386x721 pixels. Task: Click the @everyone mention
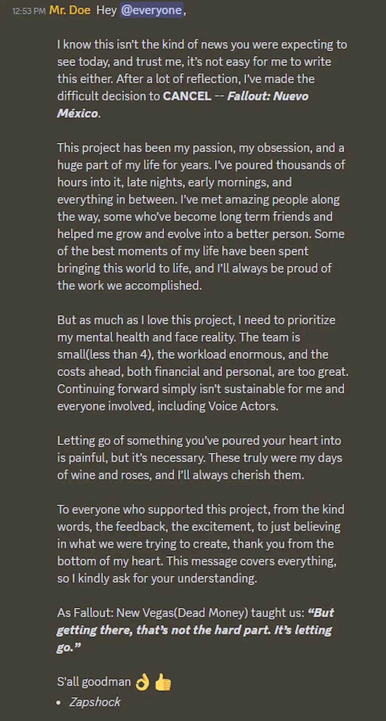[151, 10]
